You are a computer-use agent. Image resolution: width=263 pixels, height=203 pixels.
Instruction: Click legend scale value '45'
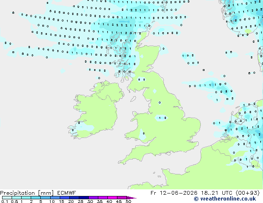pyautogui.click(x=119, y=201)
